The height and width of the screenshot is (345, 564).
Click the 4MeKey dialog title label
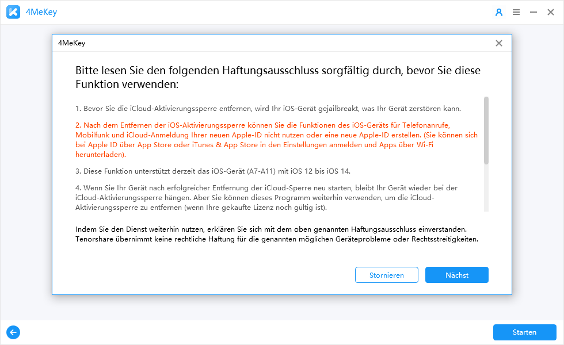71,43
